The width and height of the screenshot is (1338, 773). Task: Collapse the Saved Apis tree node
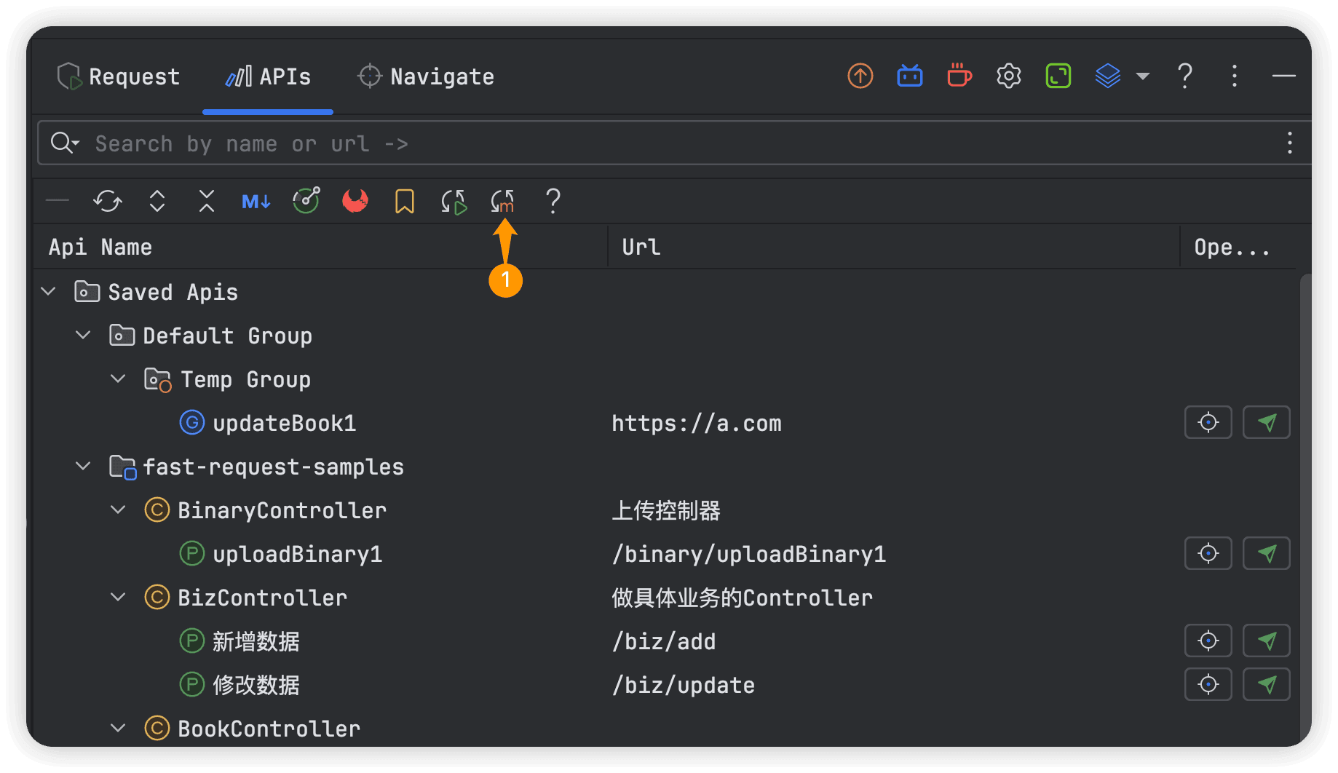tap(49, 292)
